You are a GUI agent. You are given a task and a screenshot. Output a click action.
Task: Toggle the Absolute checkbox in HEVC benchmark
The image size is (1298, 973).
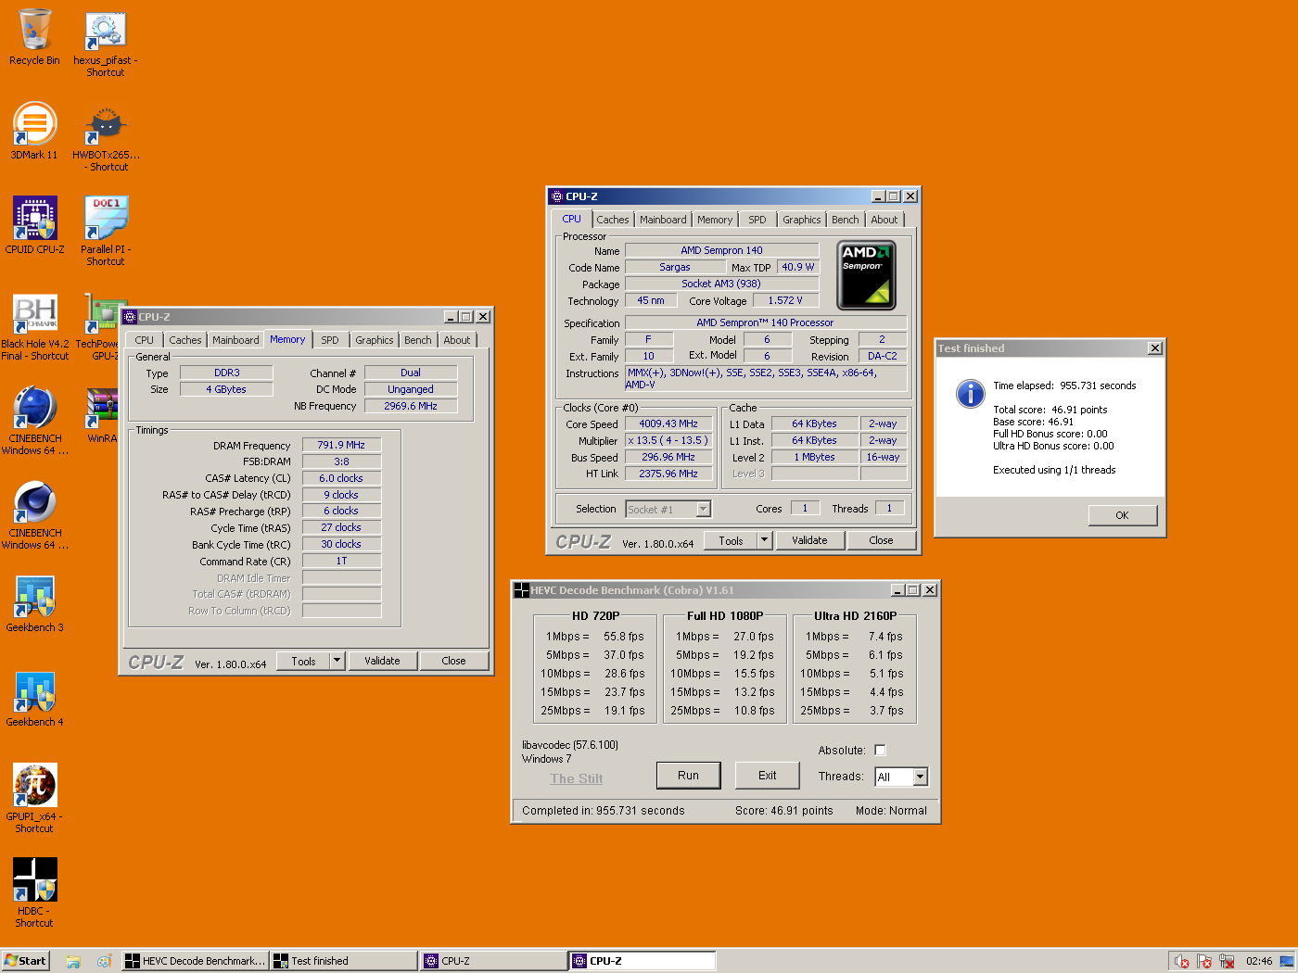tap(880, 750)
